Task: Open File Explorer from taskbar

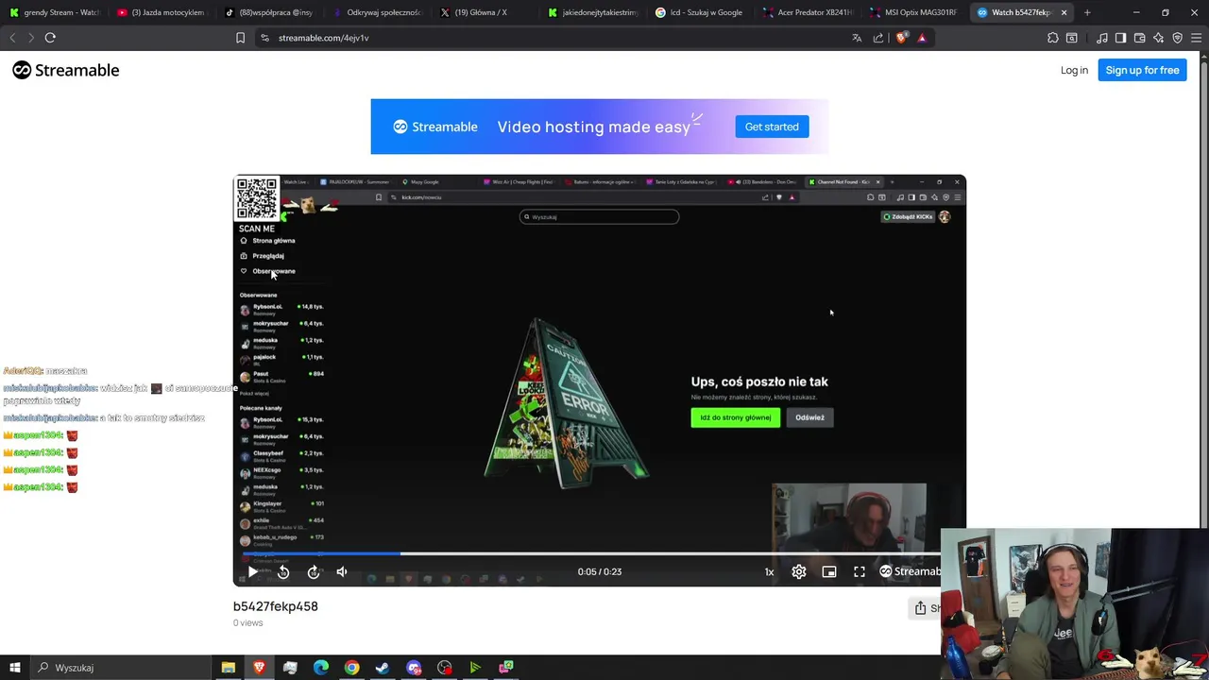Action: click(x=228, y=668)
